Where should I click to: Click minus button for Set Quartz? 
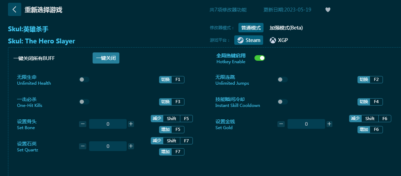tap(82, 146)
